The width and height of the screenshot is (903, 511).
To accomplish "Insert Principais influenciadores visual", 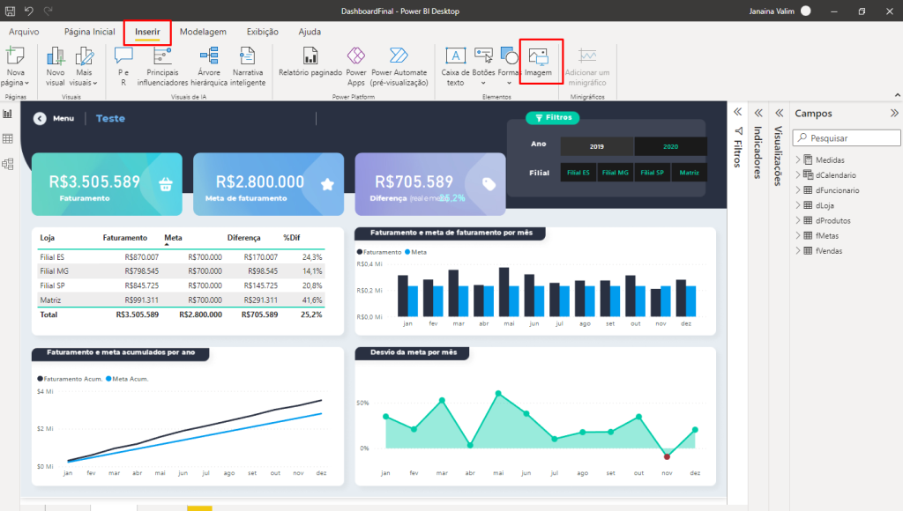I will [x=162, y=65].
